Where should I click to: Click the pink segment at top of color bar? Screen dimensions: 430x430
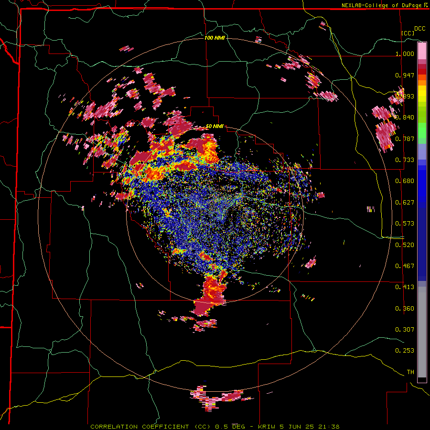point(422,51)
